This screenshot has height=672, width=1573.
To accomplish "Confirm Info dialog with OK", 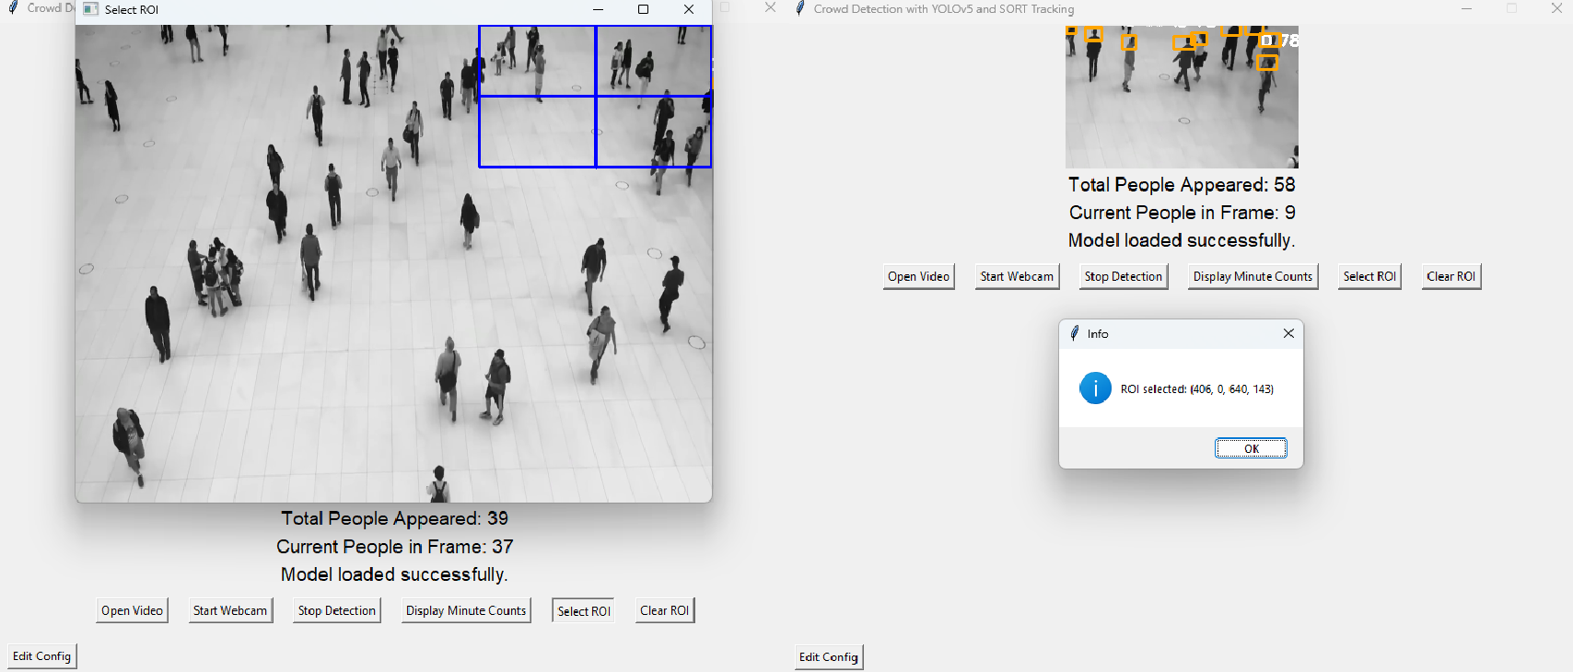I will pyautogui.click(x=1251, y=448).
